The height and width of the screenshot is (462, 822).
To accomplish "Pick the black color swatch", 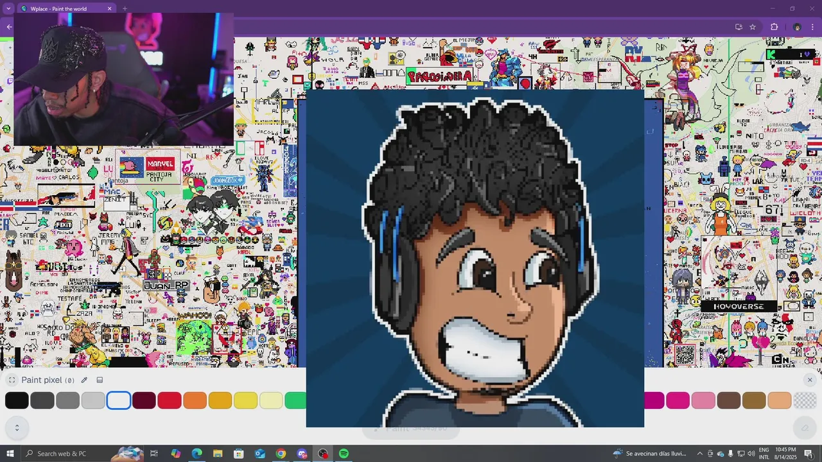I will [17, 400].
